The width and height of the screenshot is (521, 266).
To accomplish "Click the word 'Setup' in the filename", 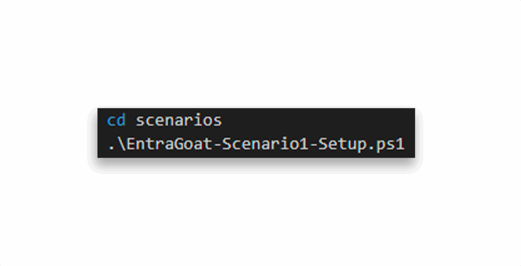I will point(342,145).
